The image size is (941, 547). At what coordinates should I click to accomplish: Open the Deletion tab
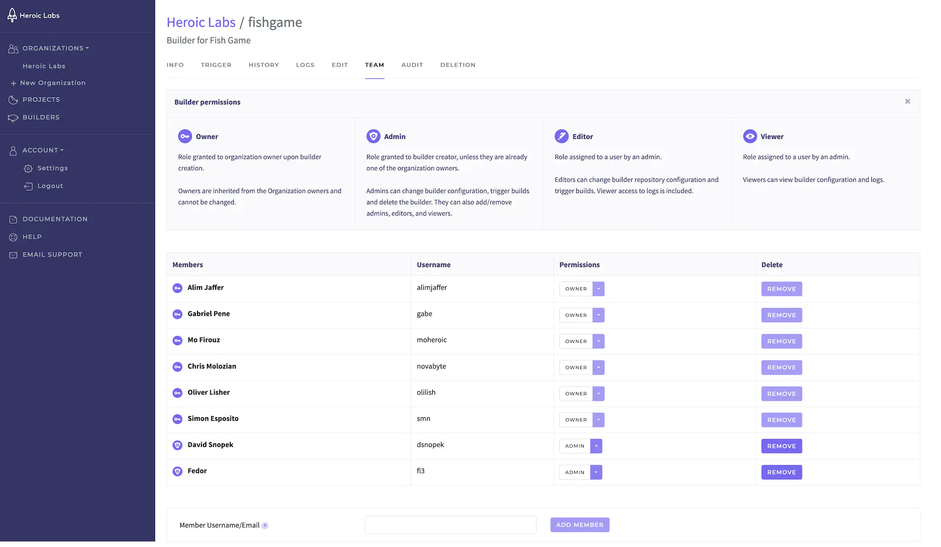click(458, 65)
